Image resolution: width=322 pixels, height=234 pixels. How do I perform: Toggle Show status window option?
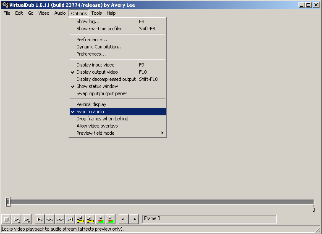[118, 86]
